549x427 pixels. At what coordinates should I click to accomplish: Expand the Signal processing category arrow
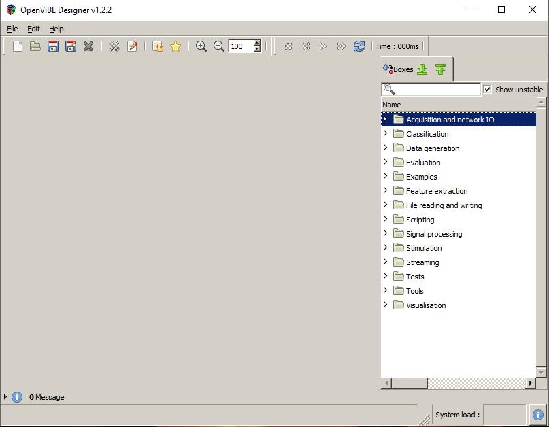coord(385,233)
